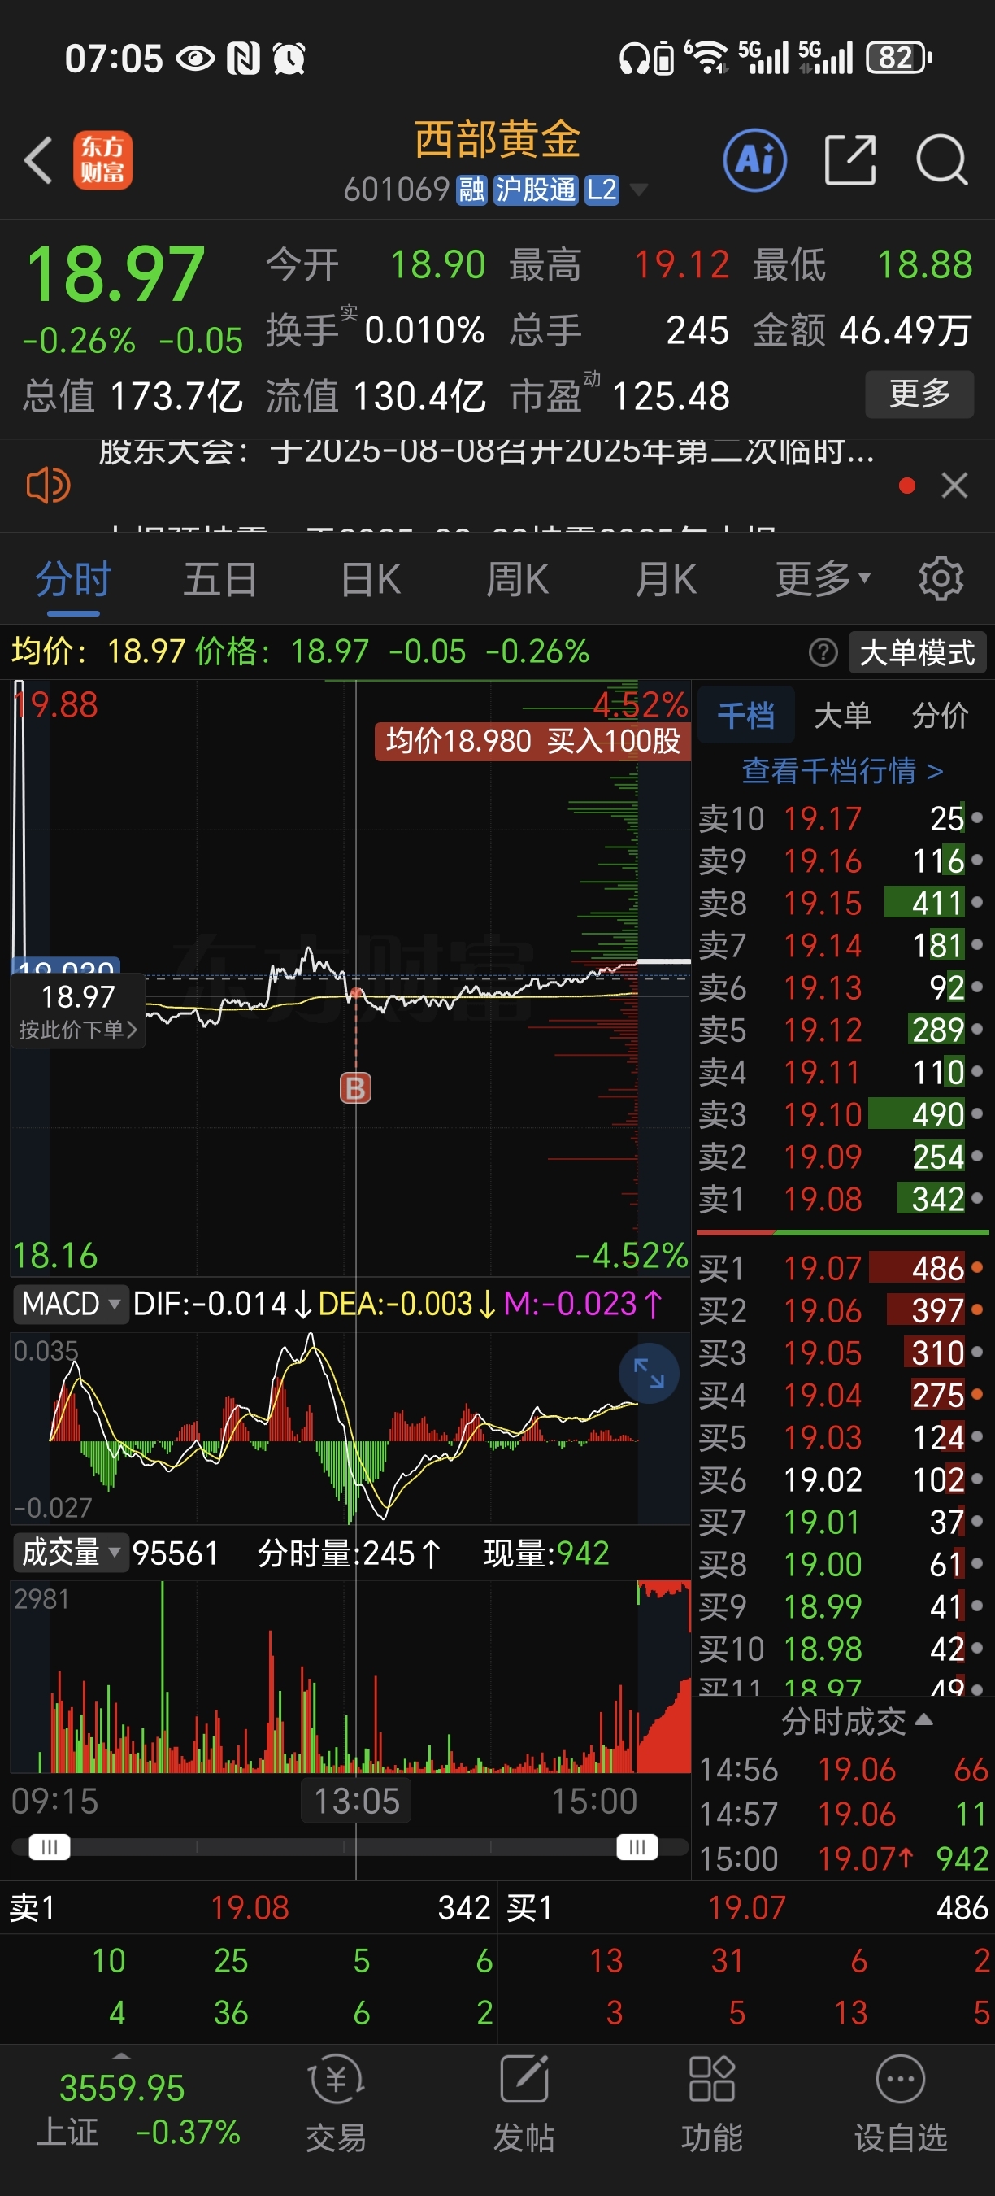This screenshot has width=995, height=2196.
Task: Tap bottom 卖1 19.08 queue bar
Action: coord(249,1908)
